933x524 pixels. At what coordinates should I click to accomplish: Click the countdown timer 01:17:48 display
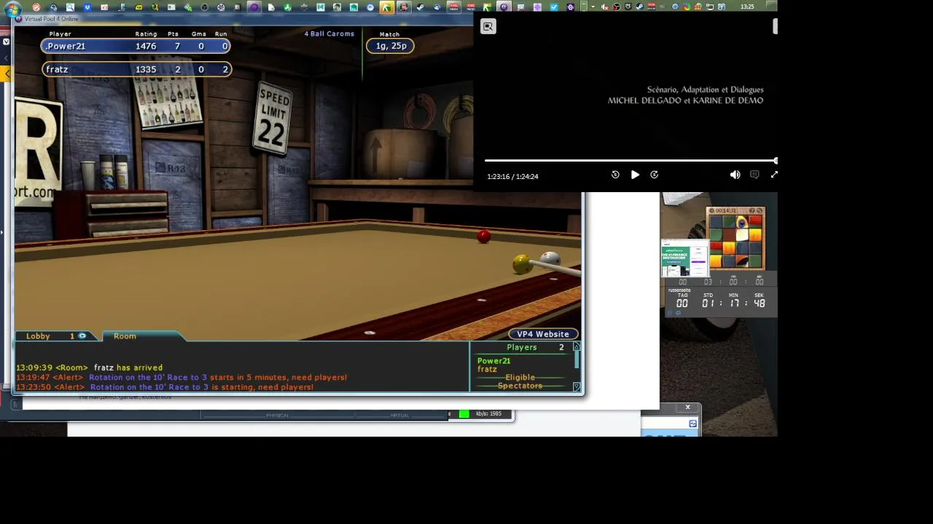tap(721, 303)
